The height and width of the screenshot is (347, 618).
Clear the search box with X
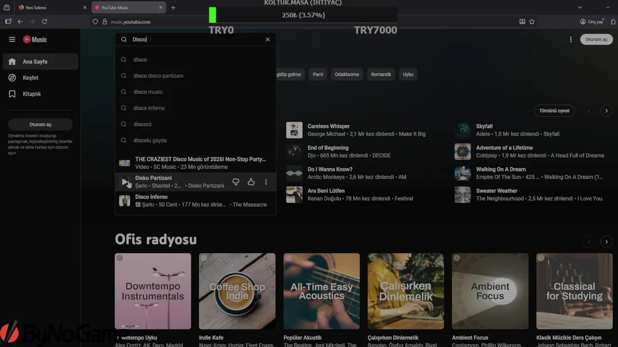[x=267, y=40]
